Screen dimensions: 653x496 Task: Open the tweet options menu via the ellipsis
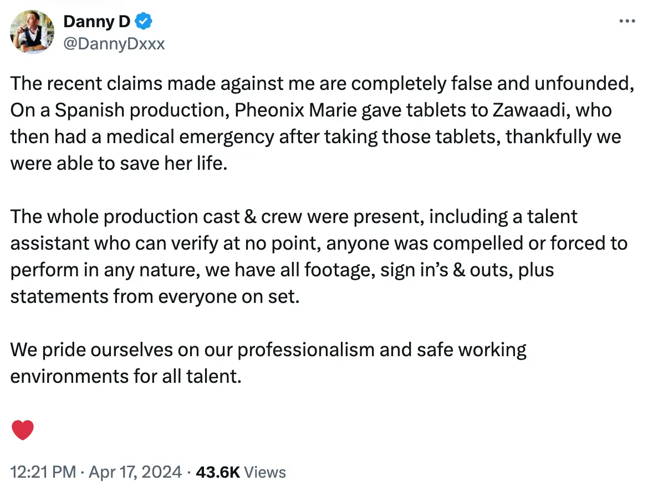point(627,21)
